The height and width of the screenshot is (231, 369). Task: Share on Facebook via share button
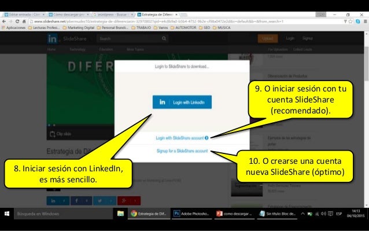82,201
